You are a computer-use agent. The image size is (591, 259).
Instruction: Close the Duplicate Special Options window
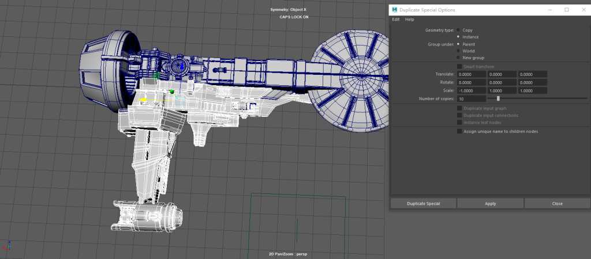(583, 10)
